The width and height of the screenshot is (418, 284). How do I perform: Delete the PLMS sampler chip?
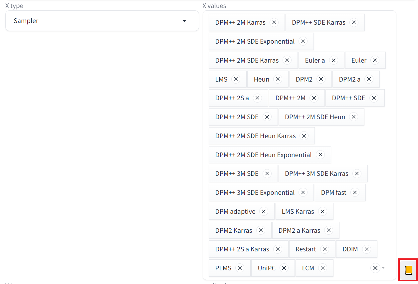tap(239, 268)
